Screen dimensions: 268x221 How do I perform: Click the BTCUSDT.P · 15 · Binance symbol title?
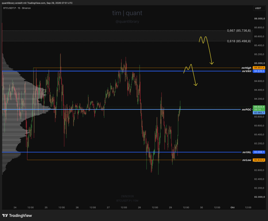point(17,8)
